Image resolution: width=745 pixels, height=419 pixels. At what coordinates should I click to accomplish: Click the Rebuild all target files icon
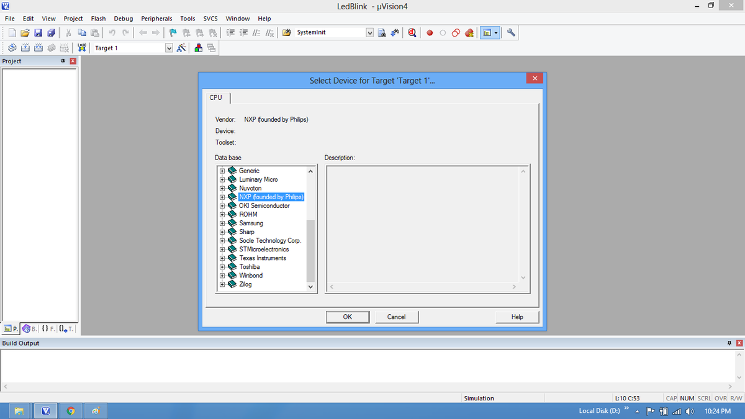click(x=38, y=48)
